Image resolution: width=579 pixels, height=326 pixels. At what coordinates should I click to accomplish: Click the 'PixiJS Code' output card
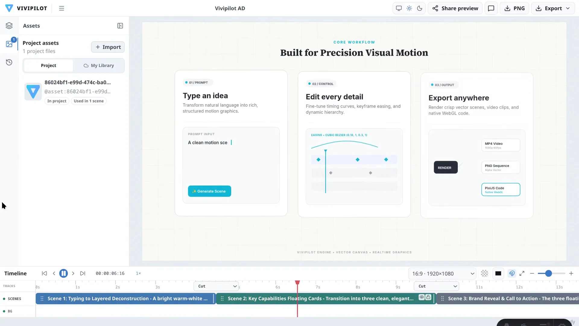[501, 190]
